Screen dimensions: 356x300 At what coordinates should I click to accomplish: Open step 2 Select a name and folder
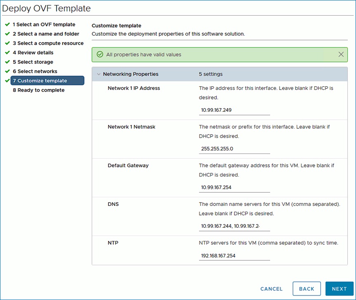click(x=46, y=34)
